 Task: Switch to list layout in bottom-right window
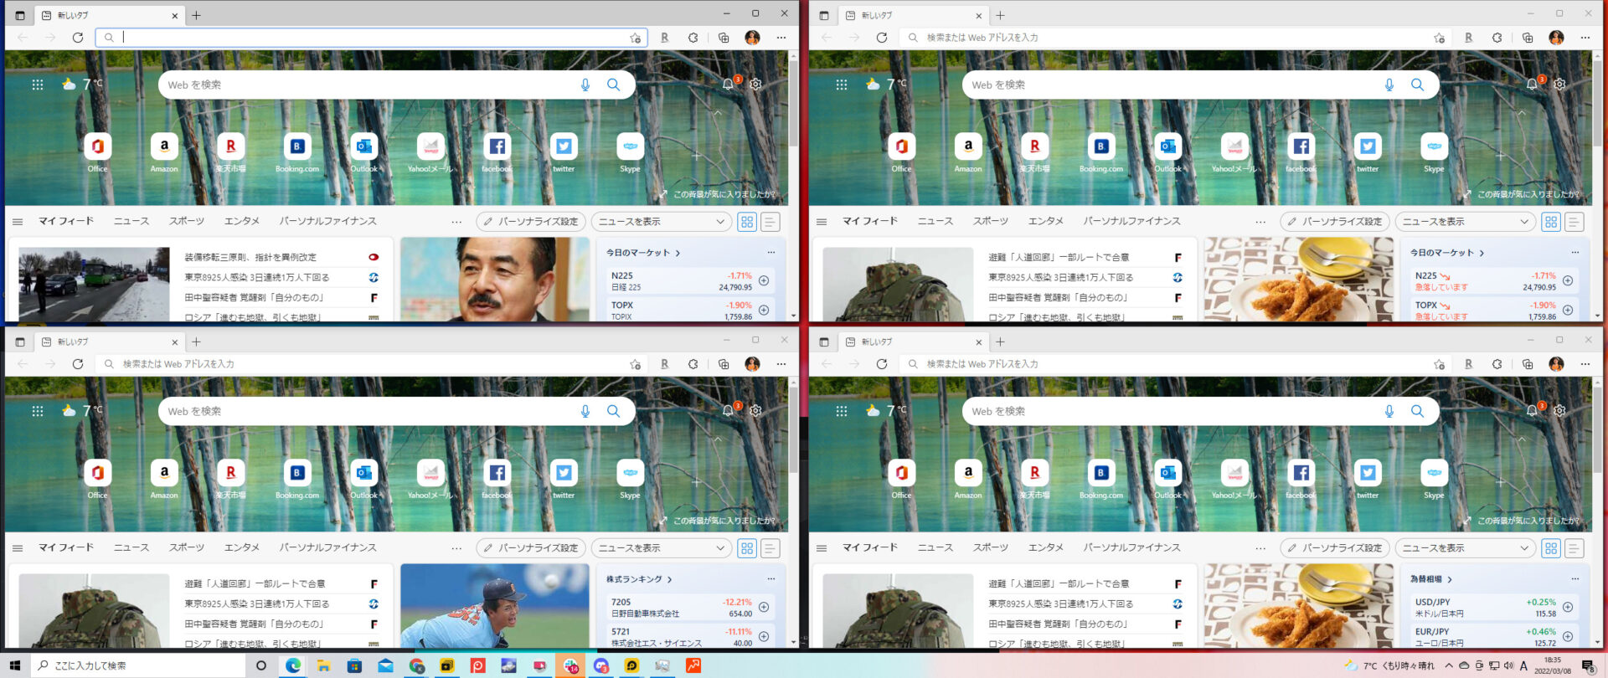(1574, 548)
